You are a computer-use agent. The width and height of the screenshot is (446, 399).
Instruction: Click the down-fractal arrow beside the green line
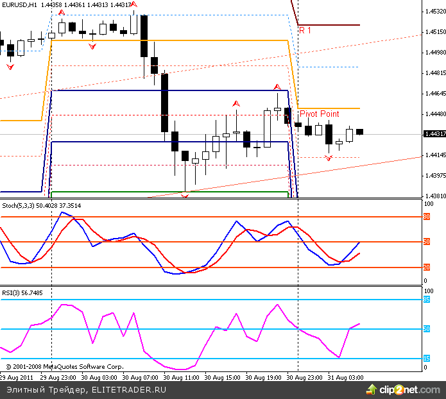coord(185,196)
